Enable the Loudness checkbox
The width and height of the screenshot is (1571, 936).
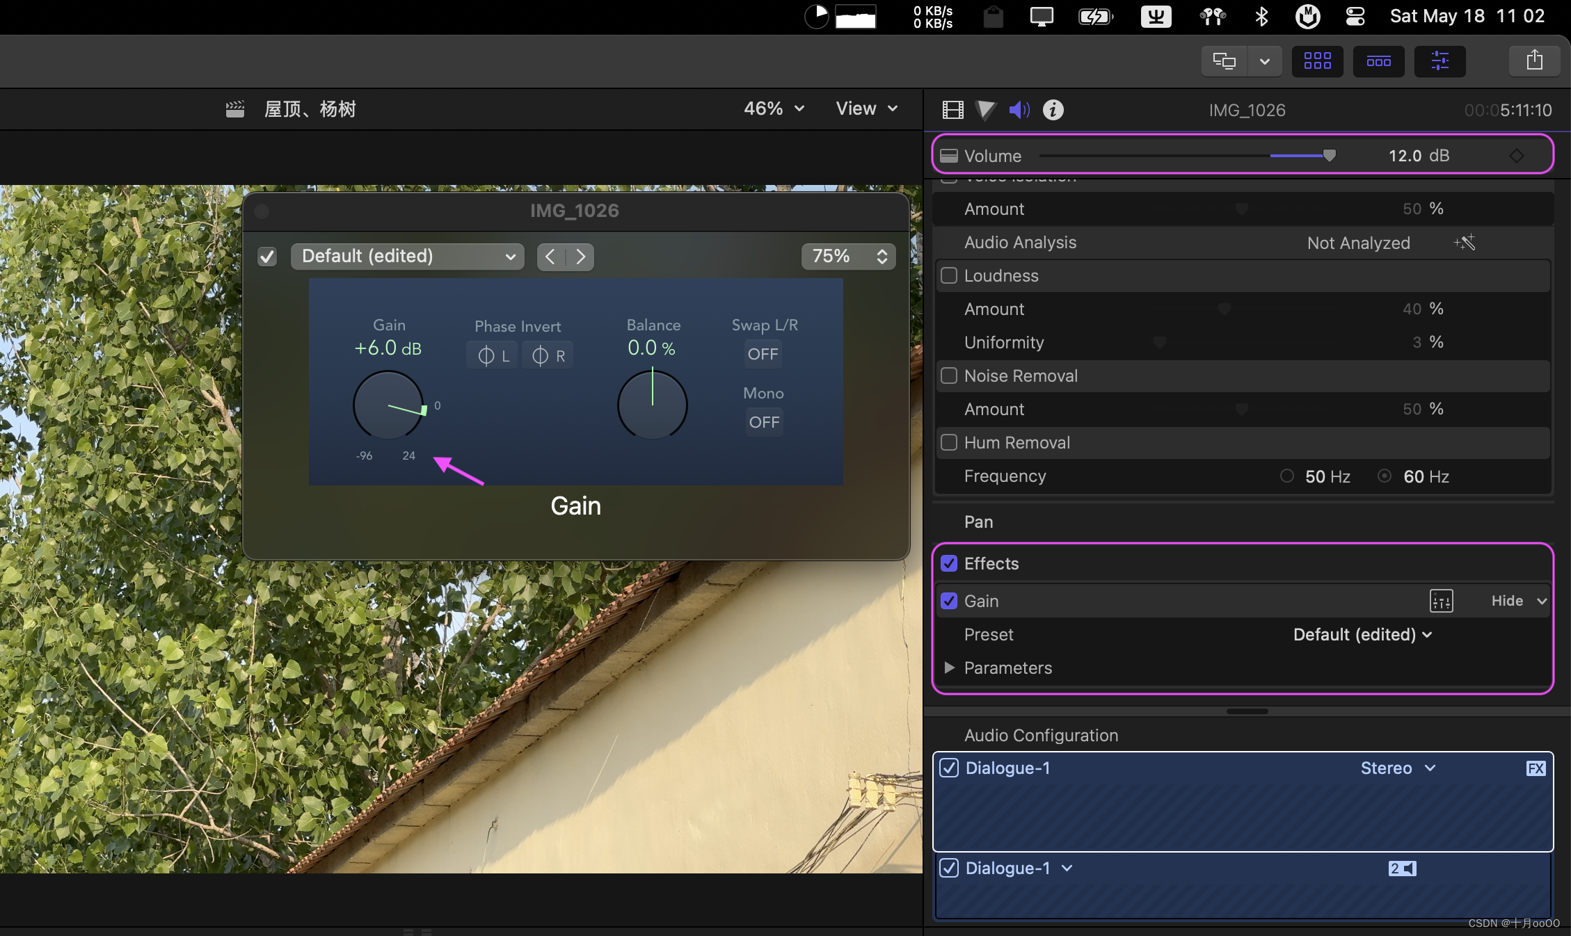tap(949, 275)
